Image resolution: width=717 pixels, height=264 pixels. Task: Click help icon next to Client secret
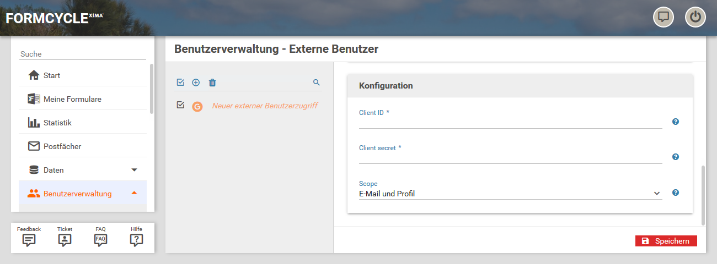tap(676, 157)
